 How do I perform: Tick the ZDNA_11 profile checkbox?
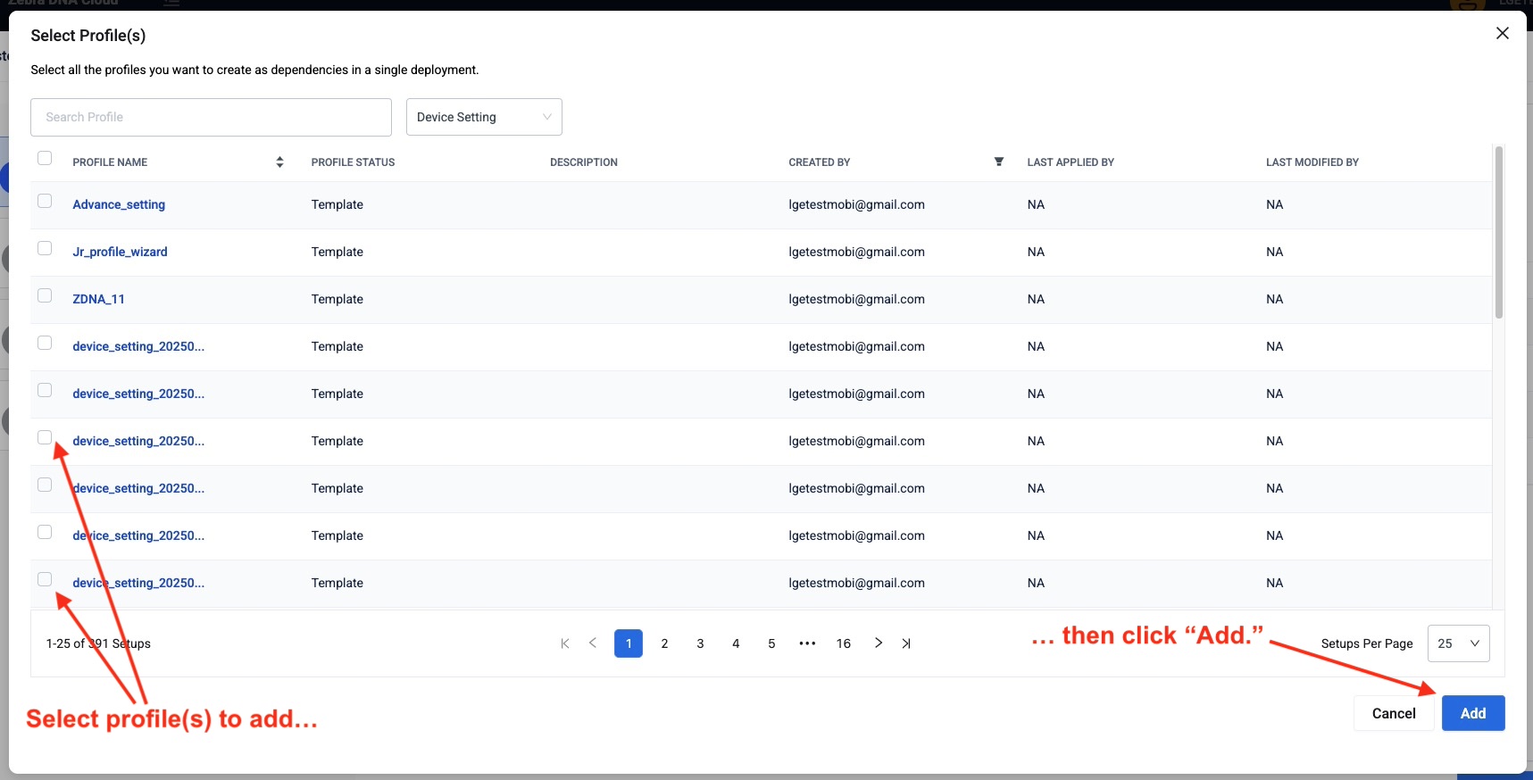point(45,296)
